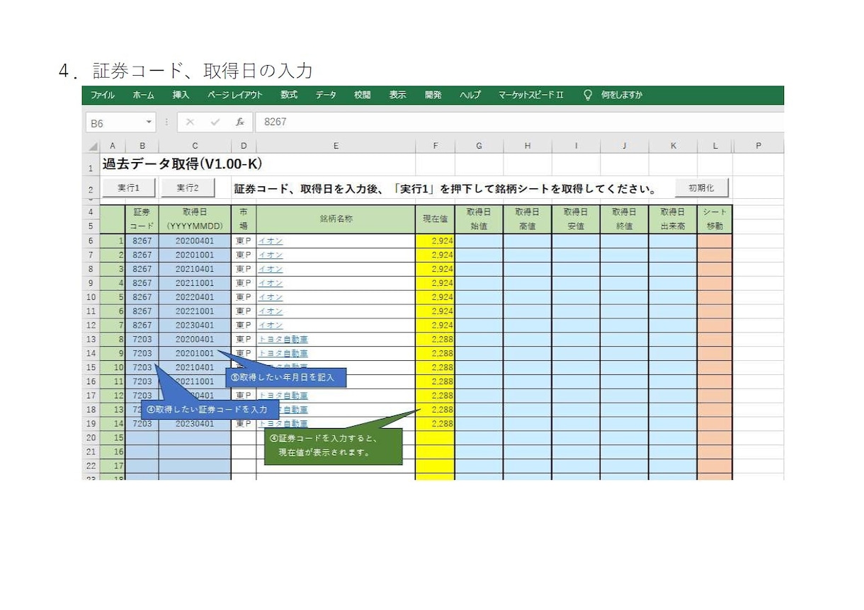This screenshot has width=864, height=610.
Task: Click the 証券コード column heading cell
Action: pyautogui.click(x=142, y=219)
